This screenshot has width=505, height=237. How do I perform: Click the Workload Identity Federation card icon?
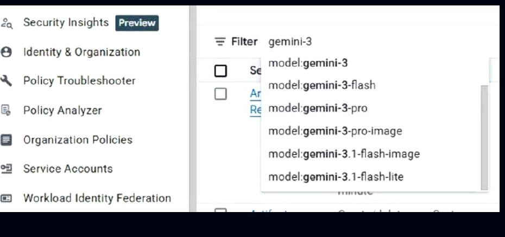click(x=6, y=198)
